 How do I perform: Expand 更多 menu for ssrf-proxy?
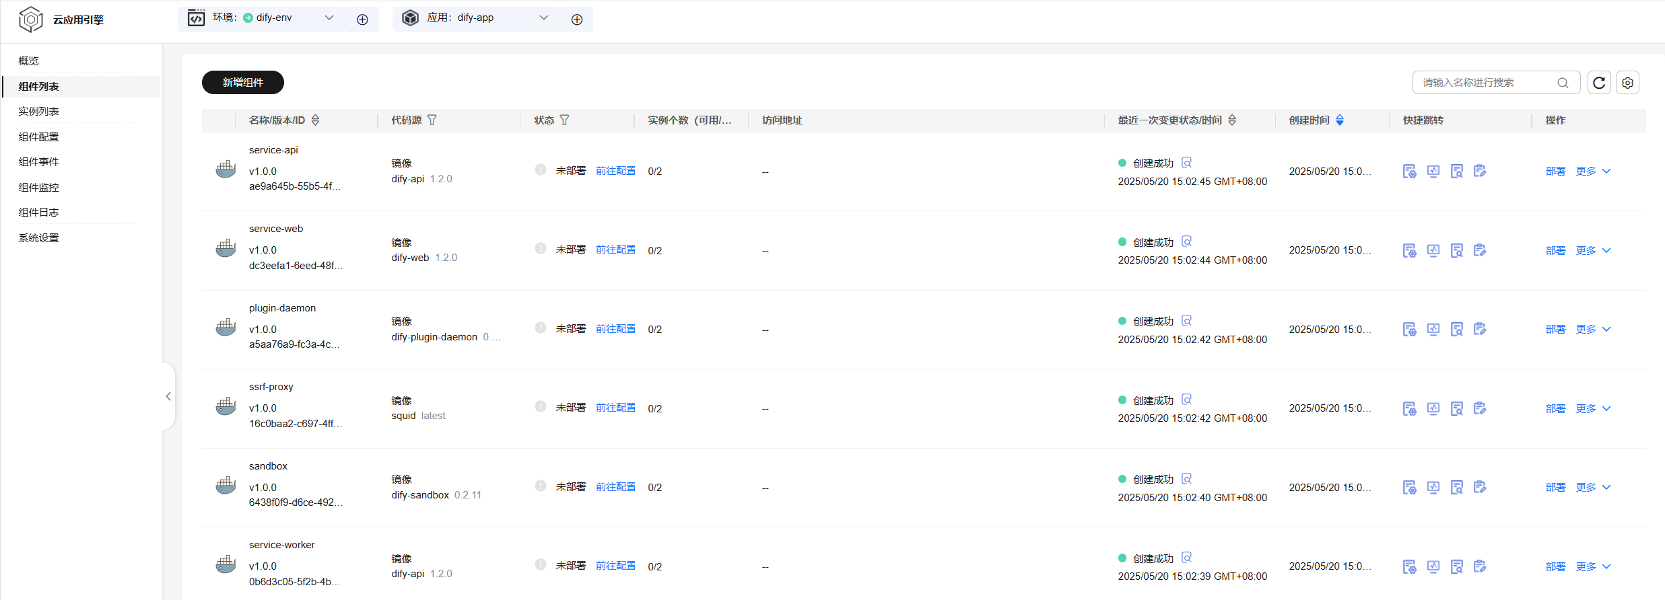pyautogui.click(x=1593, y=408)
